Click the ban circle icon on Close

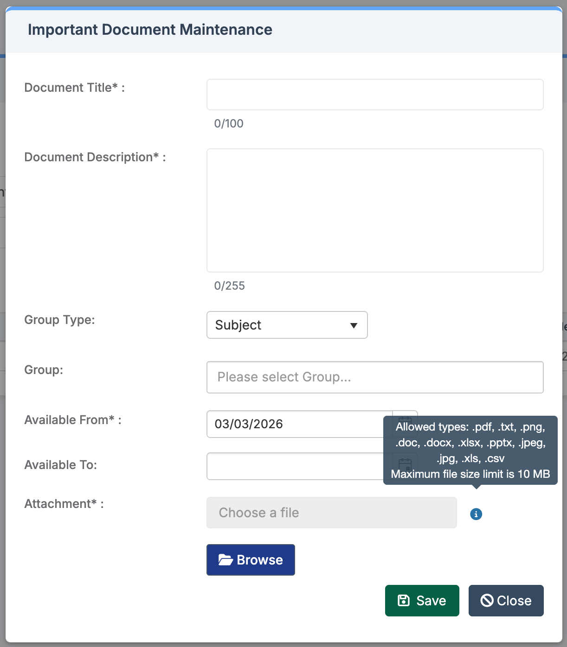[487, 601]
